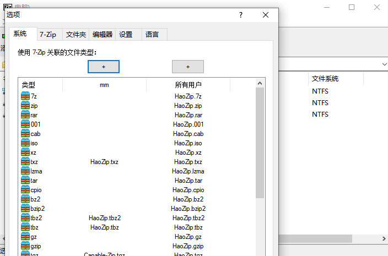Click the 7z file type icon
The width and height of the screenshot is (388, 256).
(x=25, y=96)
